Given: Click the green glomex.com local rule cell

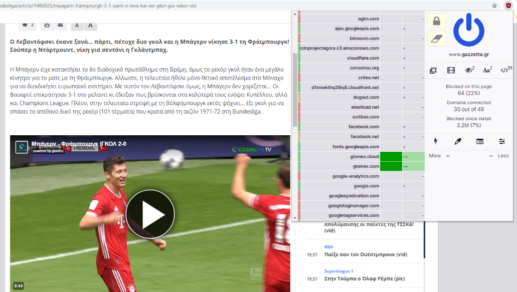Looking at the screenshot, I should pos(391,166).
